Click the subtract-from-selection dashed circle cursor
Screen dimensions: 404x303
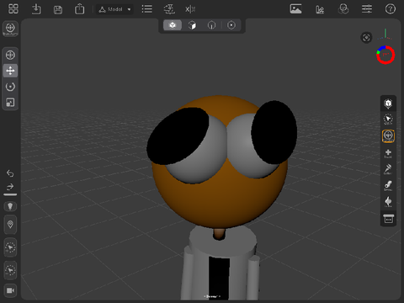click(10, 270)
